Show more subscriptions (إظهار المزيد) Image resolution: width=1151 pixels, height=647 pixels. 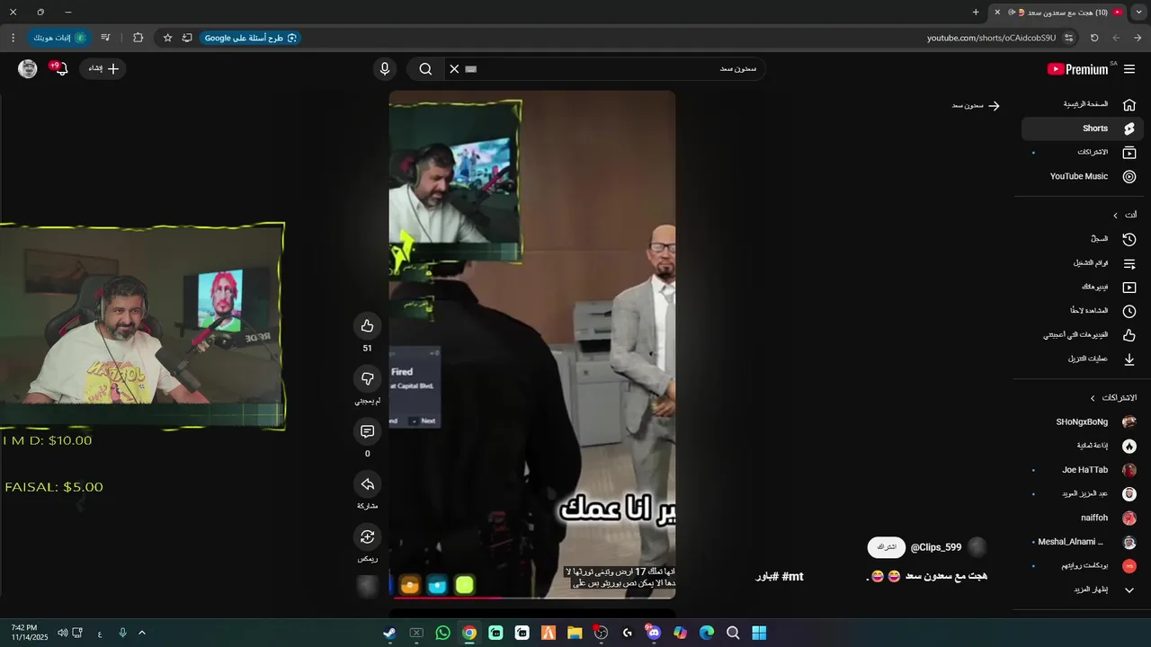click(1083, 589)
